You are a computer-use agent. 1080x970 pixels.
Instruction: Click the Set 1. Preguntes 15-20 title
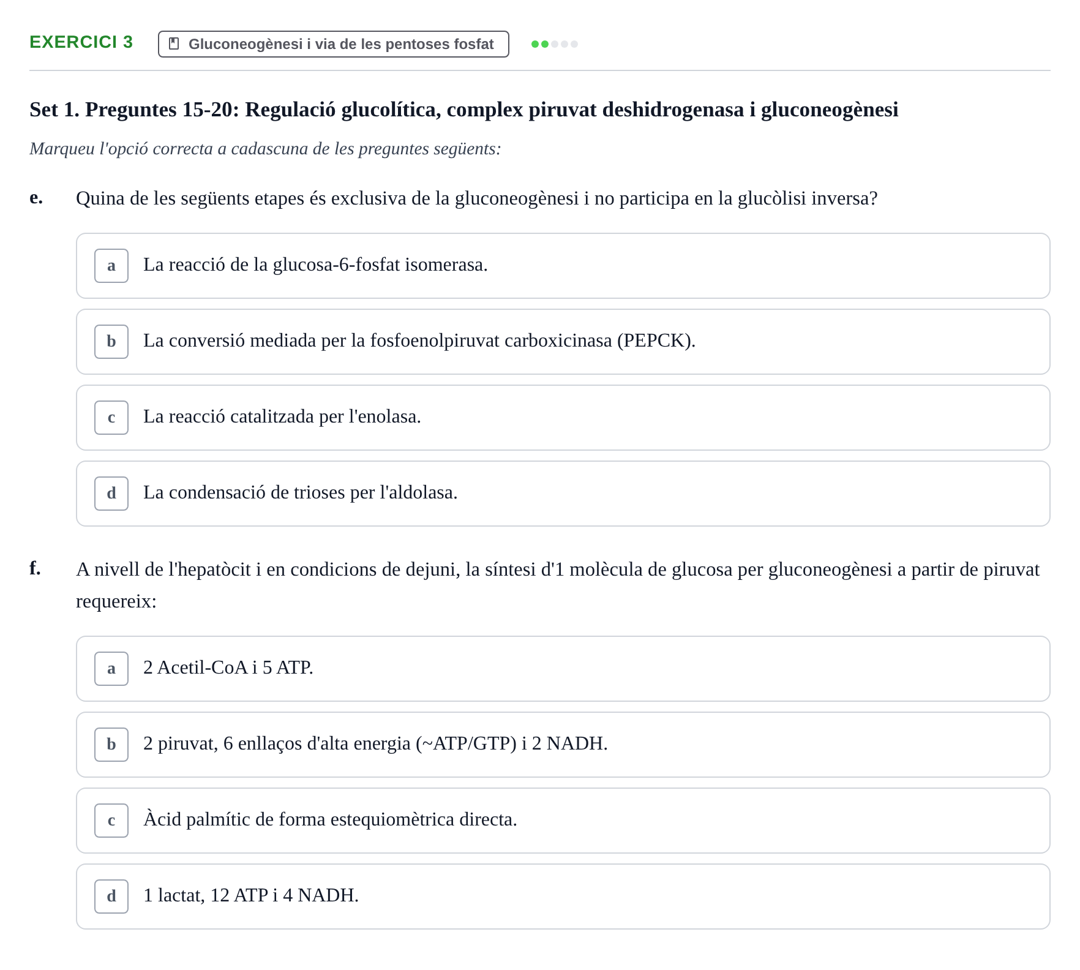click(463, 110)
